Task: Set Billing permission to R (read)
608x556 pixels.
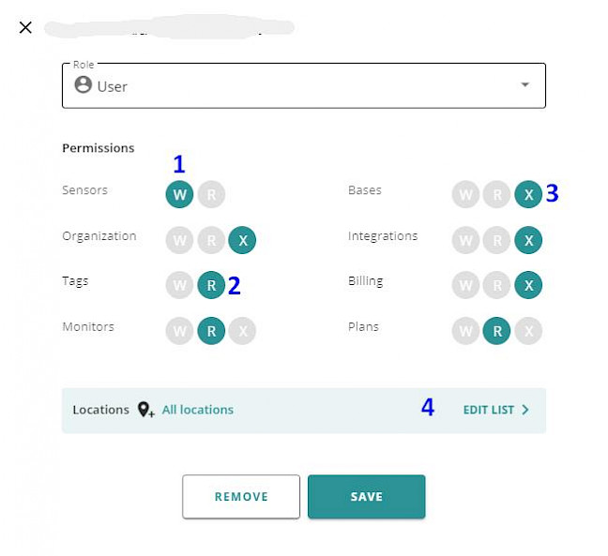Action: click(496, 285)
